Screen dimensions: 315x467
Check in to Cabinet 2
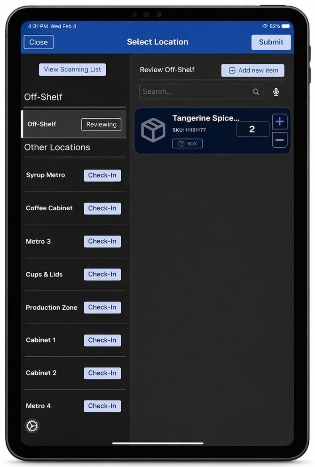click(x=102, y=373)
